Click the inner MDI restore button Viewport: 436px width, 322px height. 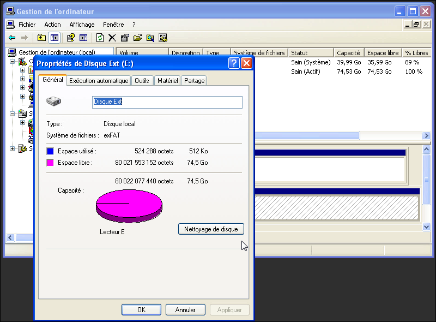(416, 25)
